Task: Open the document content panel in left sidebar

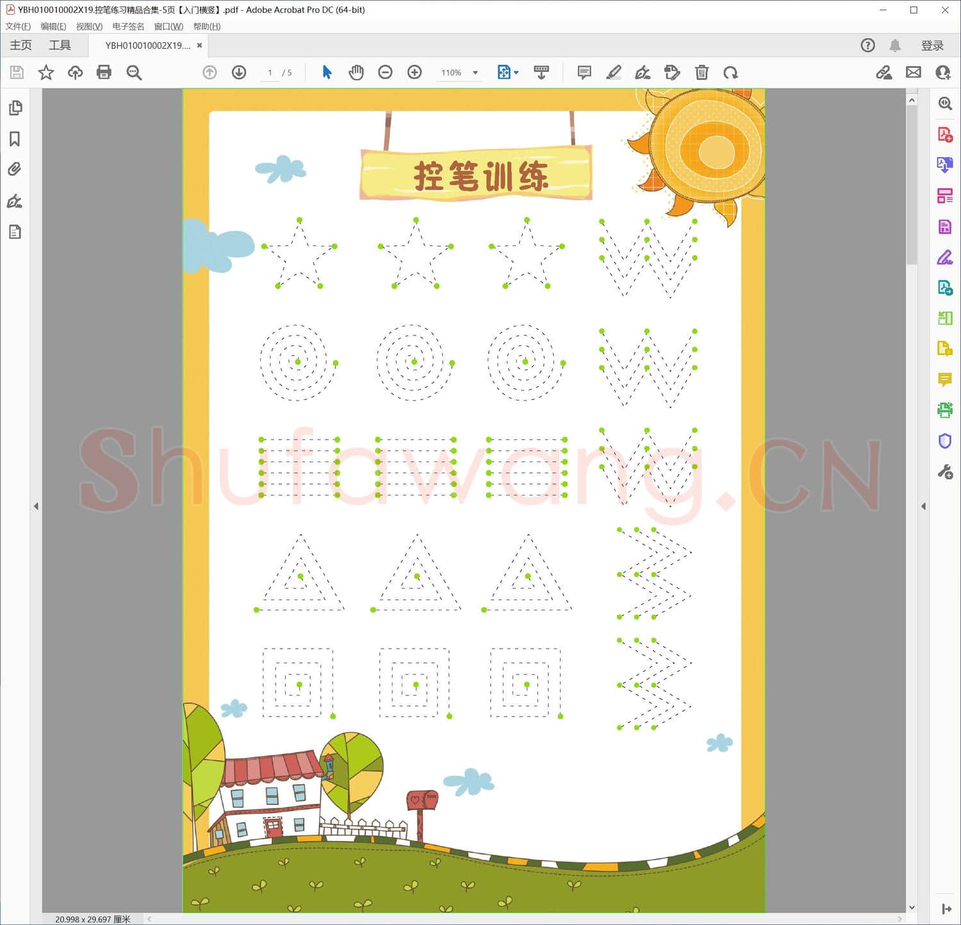Action: [x=15, y=232]
